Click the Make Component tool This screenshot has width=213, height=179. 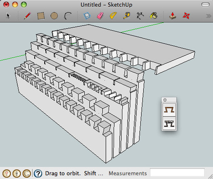(x=87, y=16)
